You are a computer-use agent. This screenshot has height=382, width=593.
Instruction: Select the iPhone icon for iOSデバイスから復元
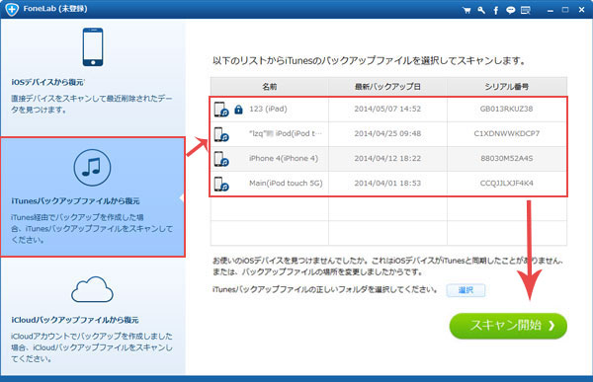[x=93, y=46]
